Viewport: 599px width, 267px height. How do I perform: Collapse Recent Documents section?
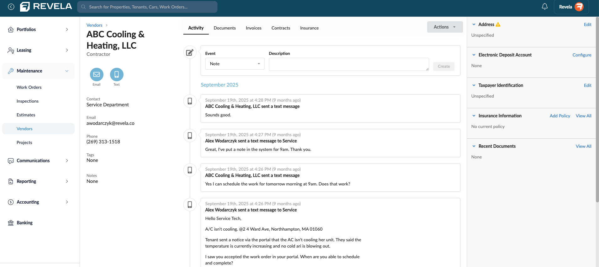474,146
